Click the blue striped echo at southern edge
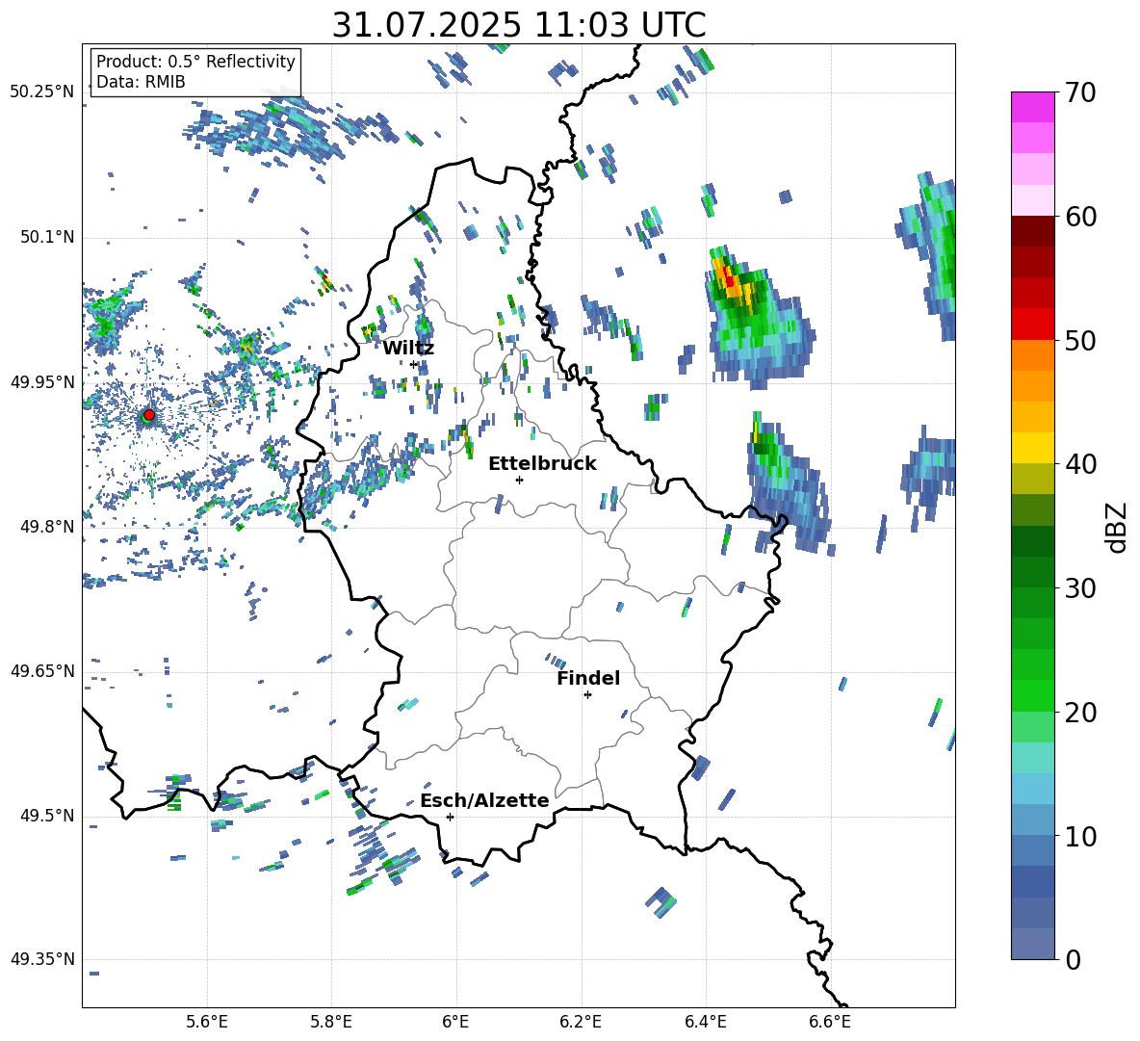 pyautogui.click(x=661, y=902)
